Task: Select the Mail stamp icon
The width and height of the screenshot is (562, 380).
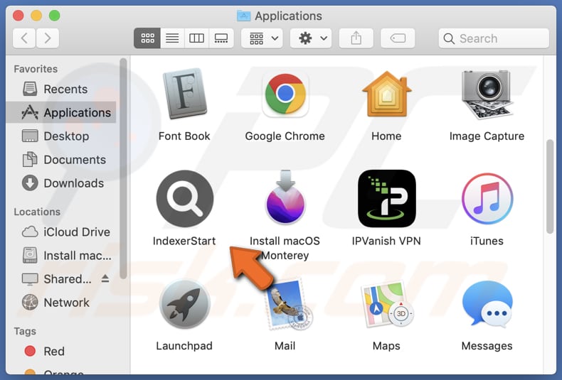Action: [x=289, y=305]
